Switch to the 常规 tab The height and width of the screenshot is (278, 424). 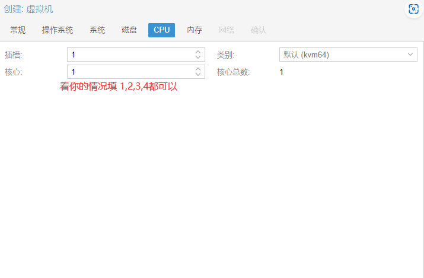(18, 30)
